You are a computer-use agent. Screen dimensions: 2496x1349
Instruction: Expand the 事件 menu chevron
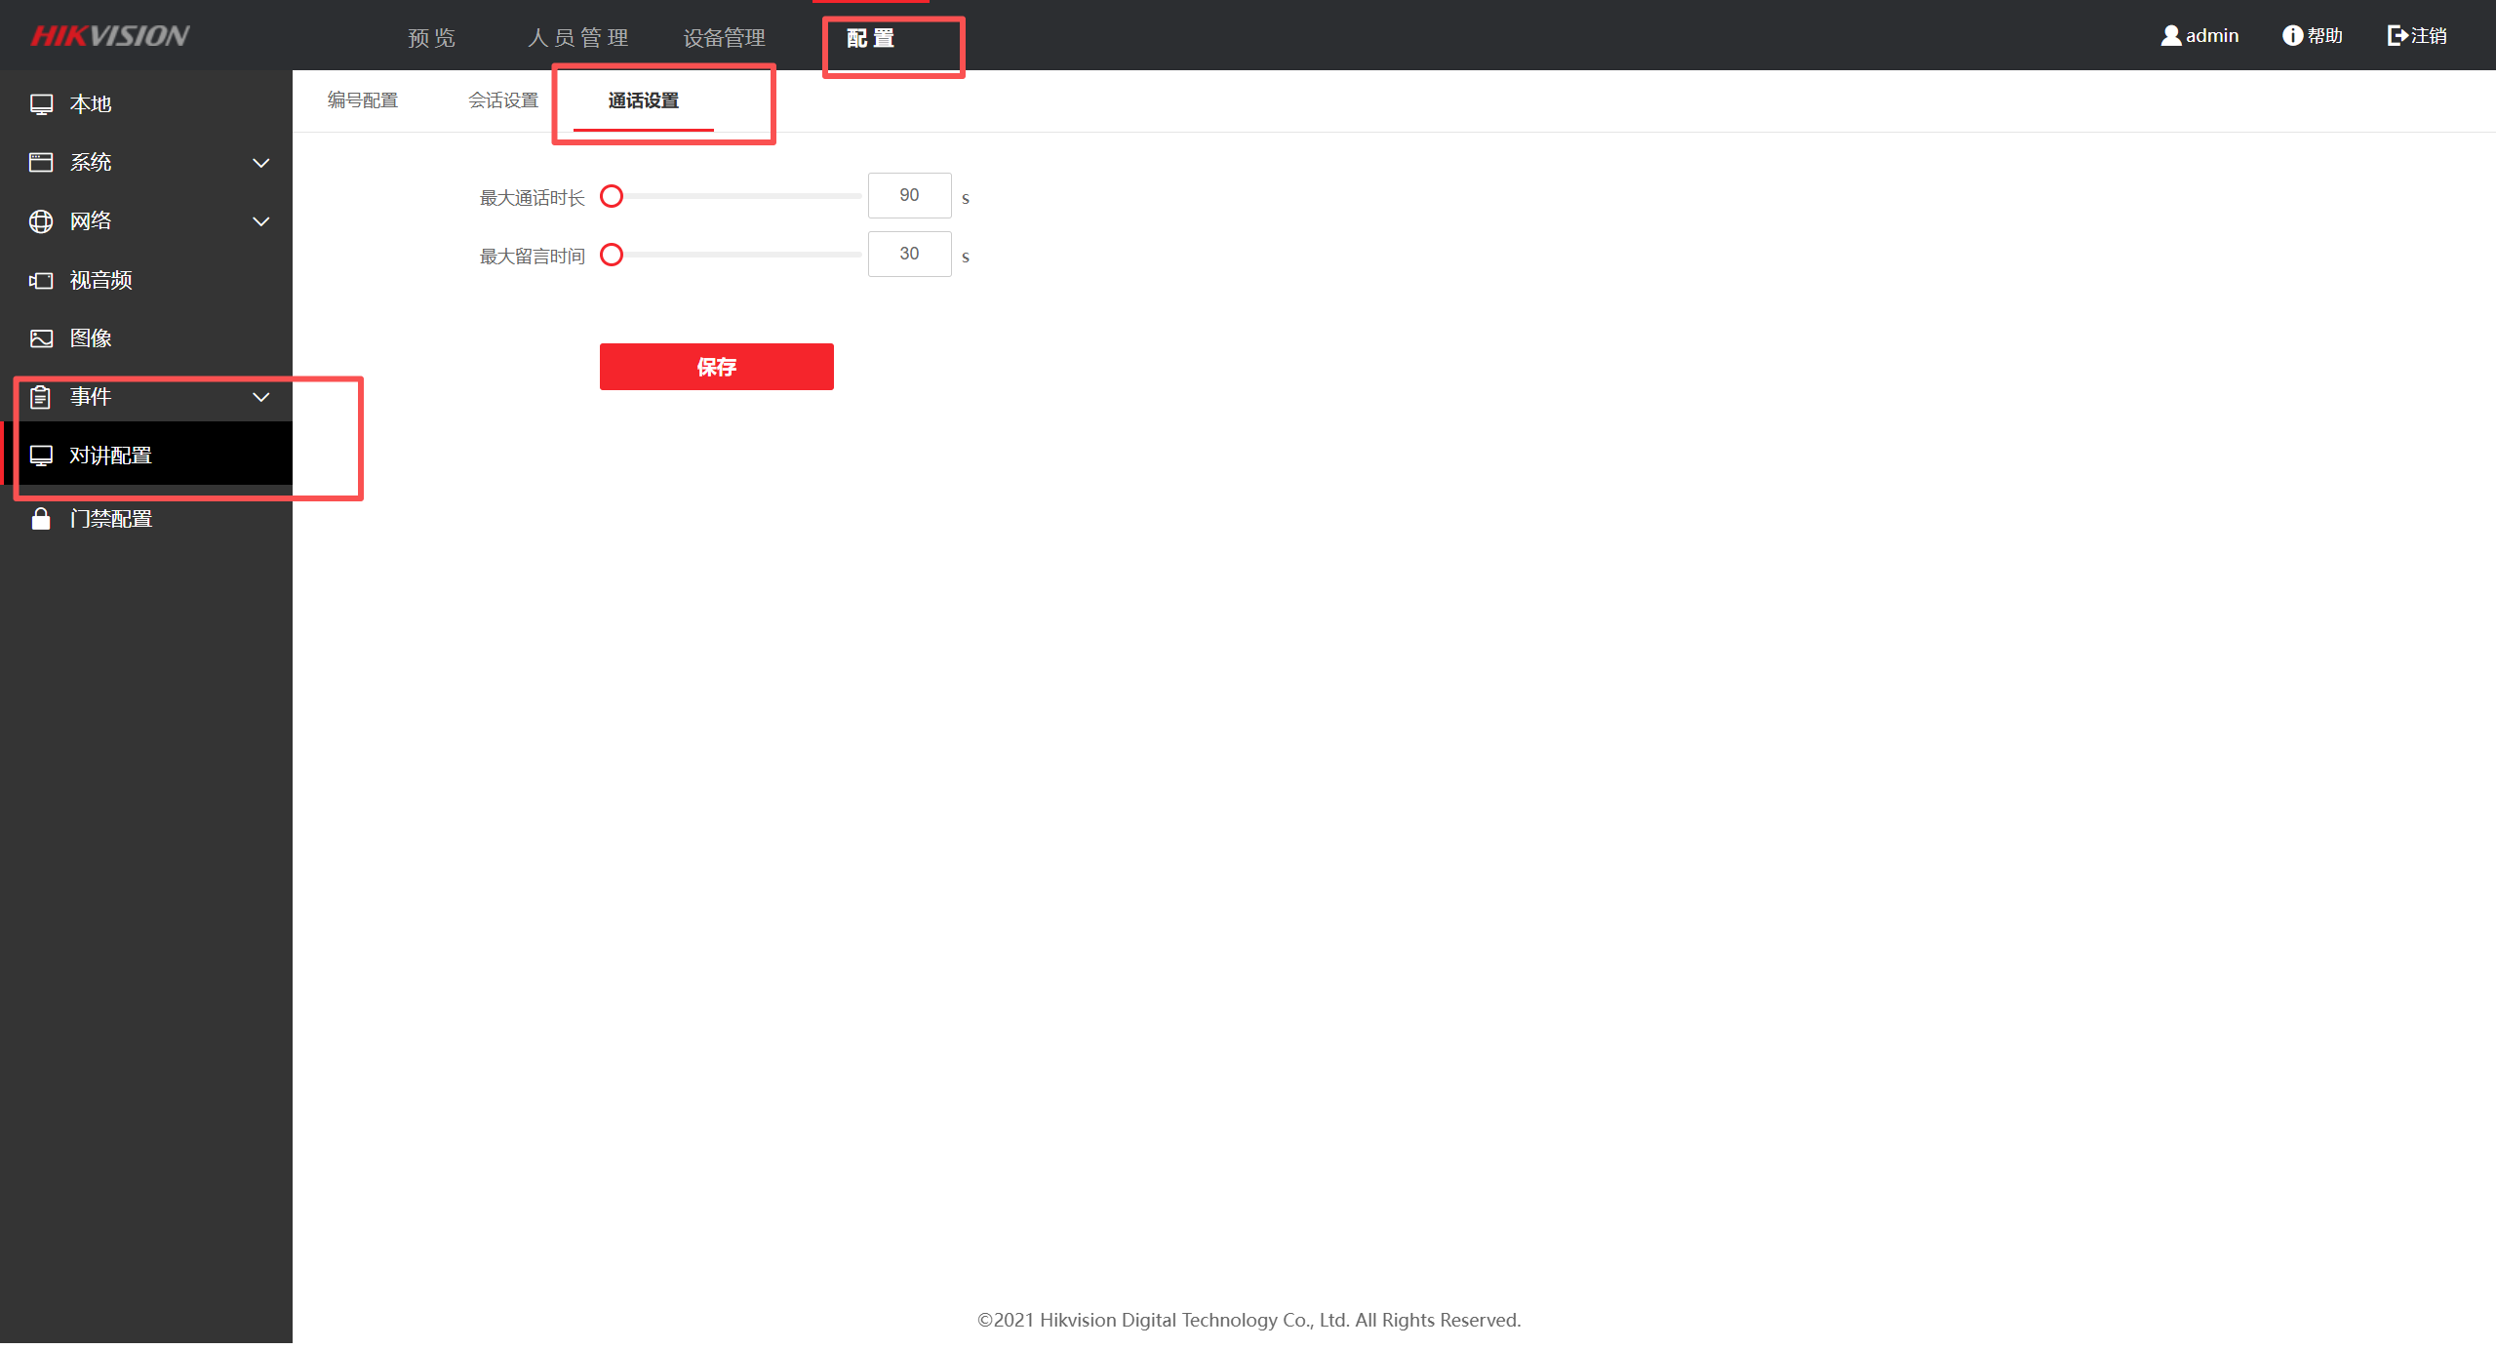[x=260, y=397]
